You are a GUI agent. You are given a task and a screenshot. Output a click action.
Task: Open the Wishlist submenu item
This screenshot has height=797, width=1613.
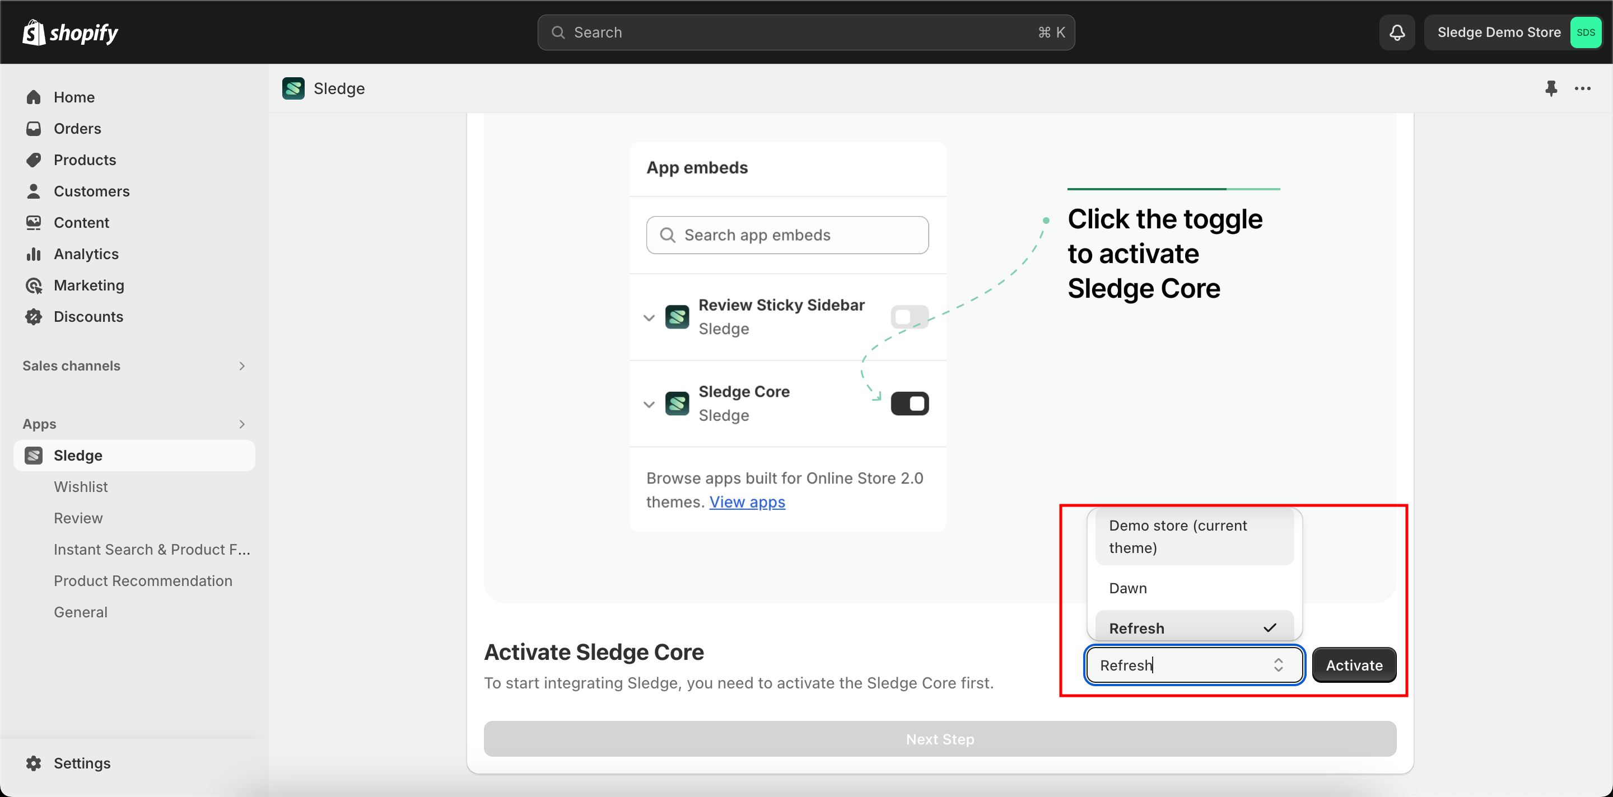[81, 487]
